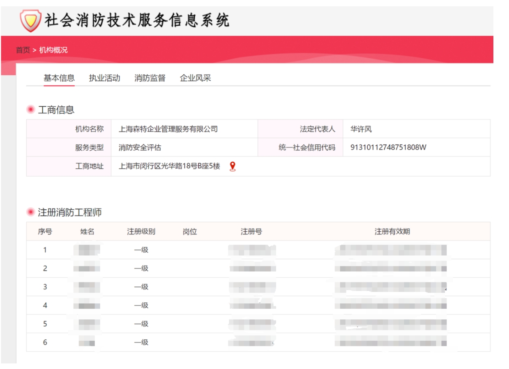The image size is (509, 369).
Task: Click the company name 上海森特企业管理服务有限公司
Action: [x=168, y=129]
